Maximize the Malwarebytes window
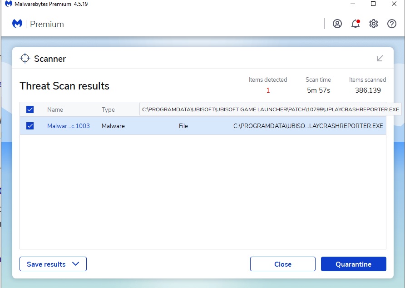This screenshot has width=405, height=288. 373,4
